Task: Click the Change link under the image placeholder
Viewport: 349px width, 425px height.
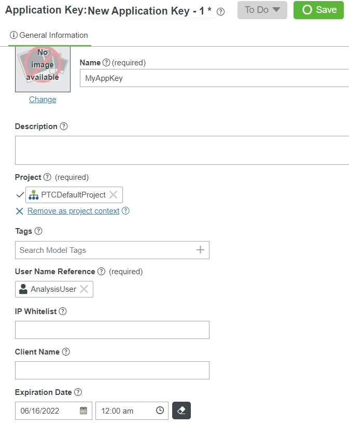Action: pos(42,99)
